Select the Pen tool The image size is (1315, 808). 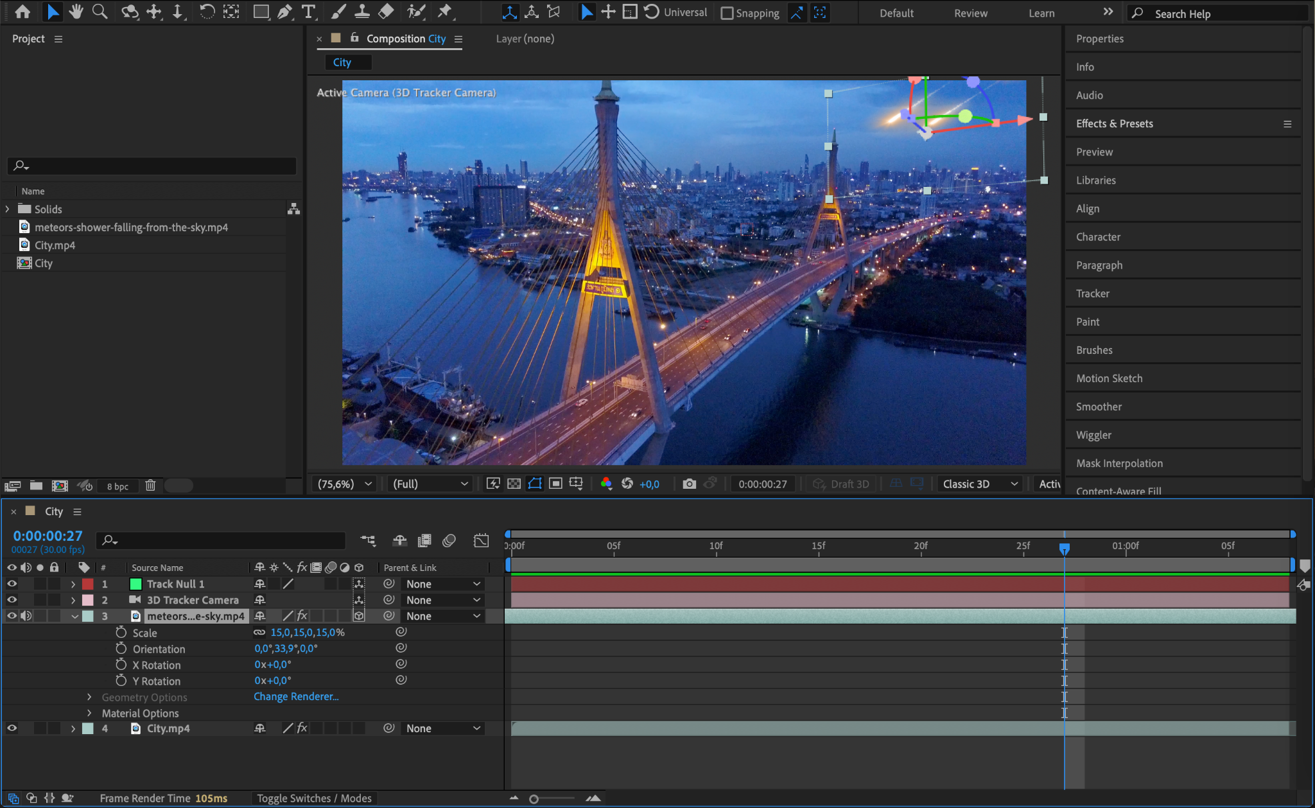[284, 12]
